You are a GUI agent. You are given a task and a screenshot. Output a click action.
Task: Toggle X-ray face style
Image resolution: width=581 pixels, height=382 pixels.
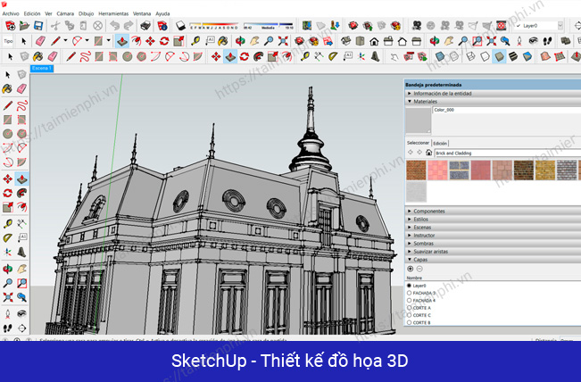(x=440, y=56)
